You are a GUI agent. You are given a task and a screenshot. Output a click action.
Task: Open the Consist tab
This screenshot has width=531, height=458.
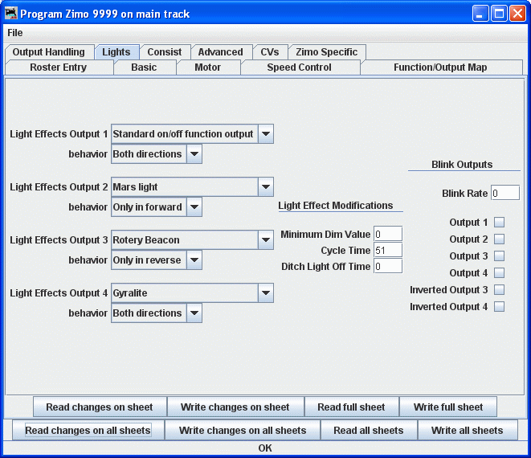click(x=165, y=52)
